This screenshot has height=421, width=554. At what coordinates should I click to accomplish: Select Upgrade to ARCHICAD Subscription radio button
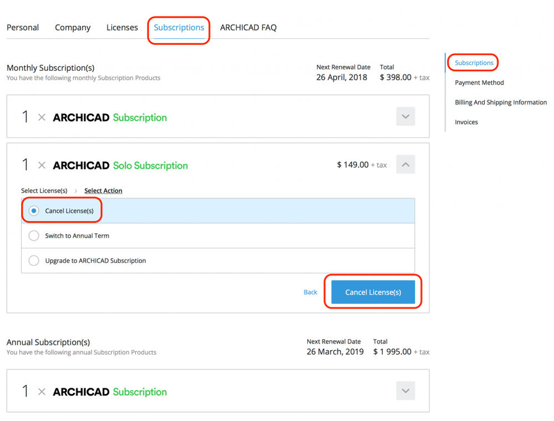click(34, 261)
